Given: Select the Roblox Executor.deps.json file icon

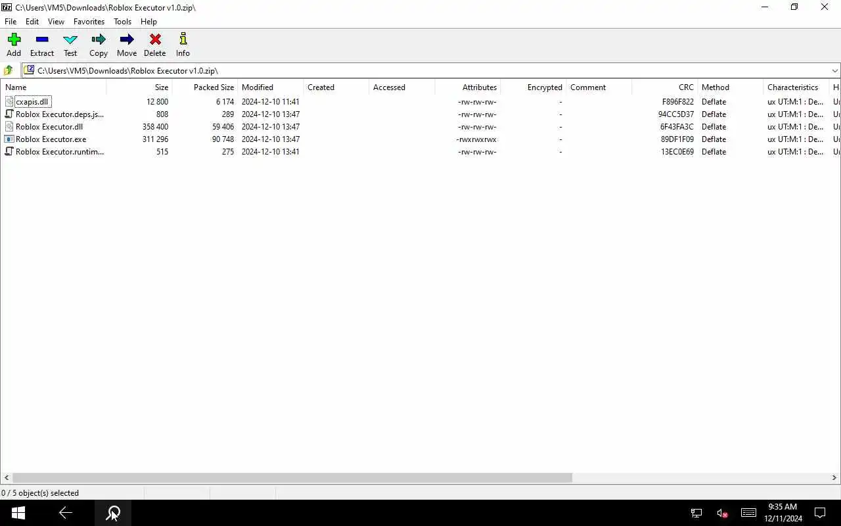Looking at the screenshot, I should (9, 114).
